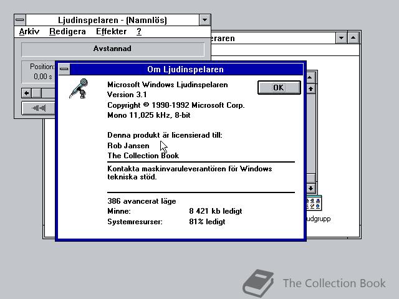Open the ? help menu
Screen dimensions: 399x299
pyautogui.click(x=138, y=32)
